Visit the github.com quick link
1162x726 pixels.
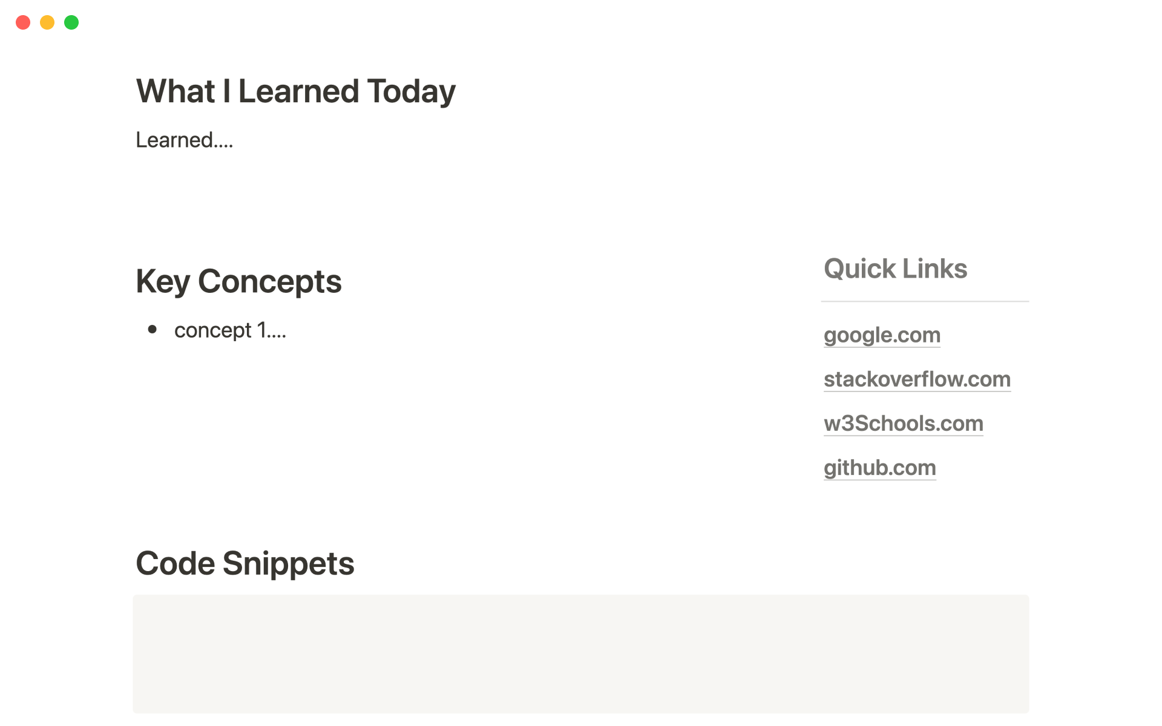click(x=879, y=468)
